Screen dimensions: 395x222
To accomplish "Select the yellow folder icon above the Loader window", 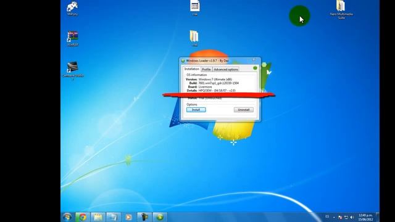I will 194,38.
